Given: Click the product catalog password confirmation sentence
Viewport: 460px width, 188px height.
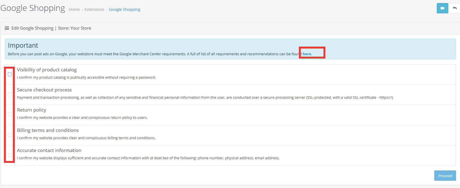Looking at the screenshot, I should pos(86,78).
